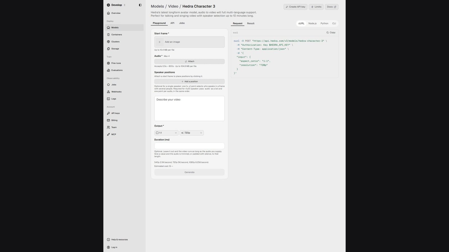Go to Models breadcrumb
Viewport: 449px width, 252px height.
pos(157,6)
